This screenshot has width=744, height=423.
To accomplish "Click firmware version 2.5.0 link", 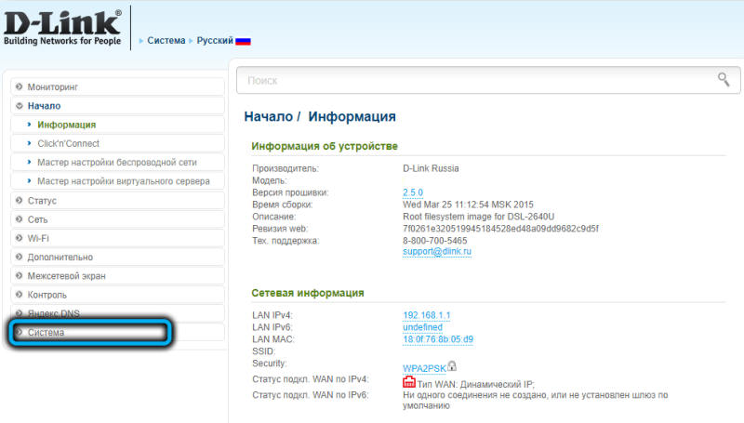I will [412, 192].
